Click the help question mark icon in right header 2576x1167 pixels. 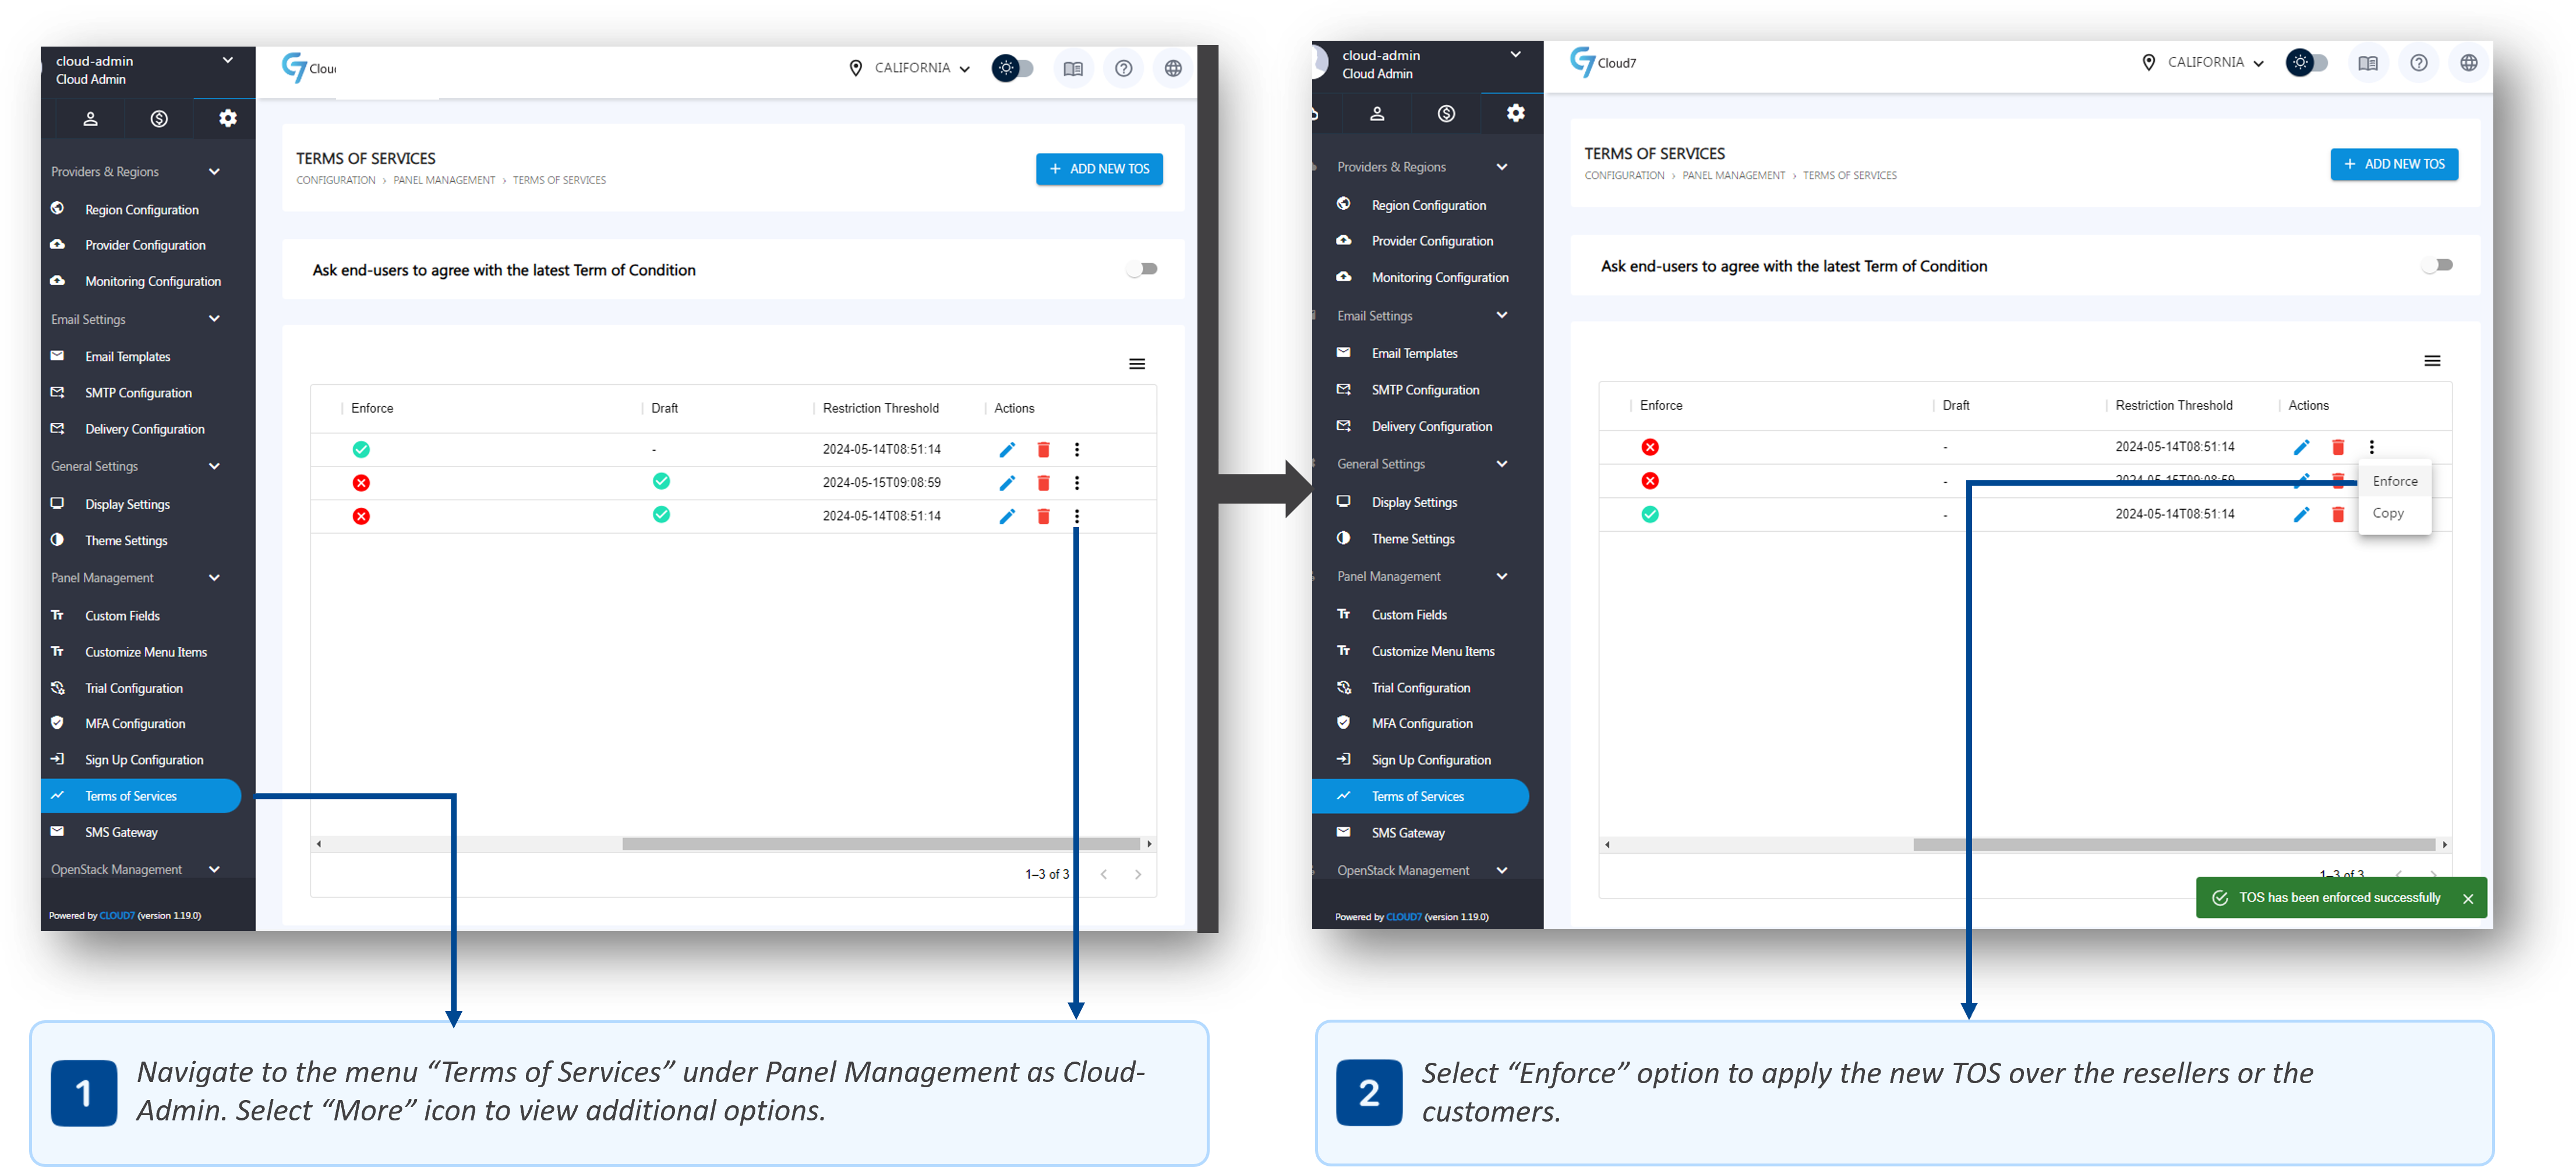click(2418, 63)
